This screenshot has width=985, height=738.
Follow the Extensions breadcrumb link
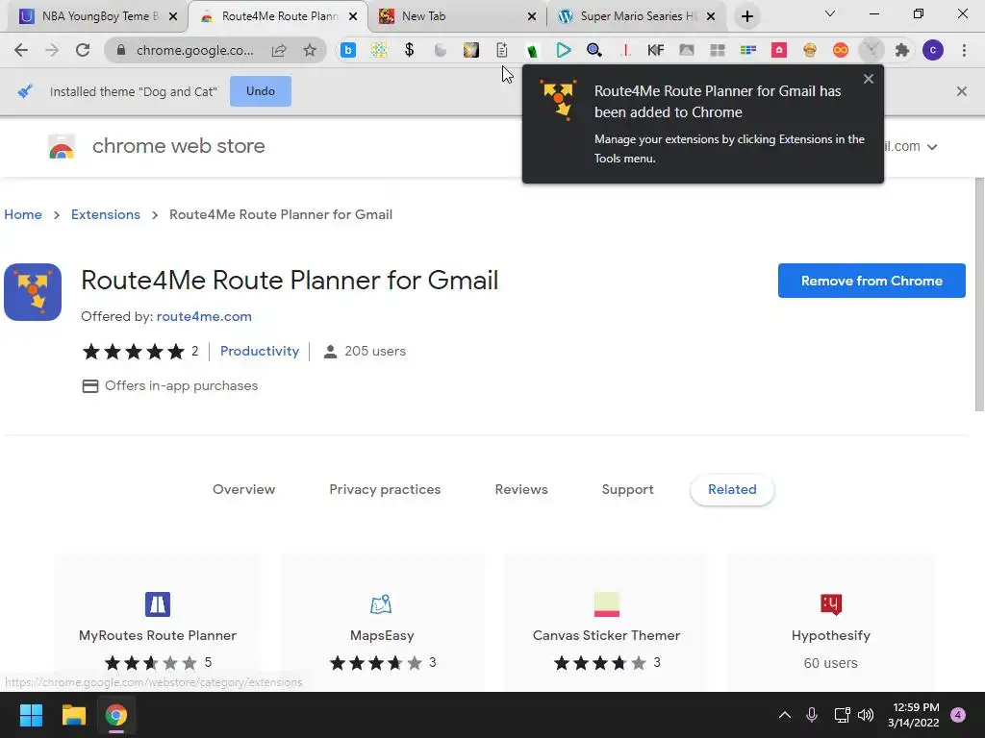(x=106, y=214)
